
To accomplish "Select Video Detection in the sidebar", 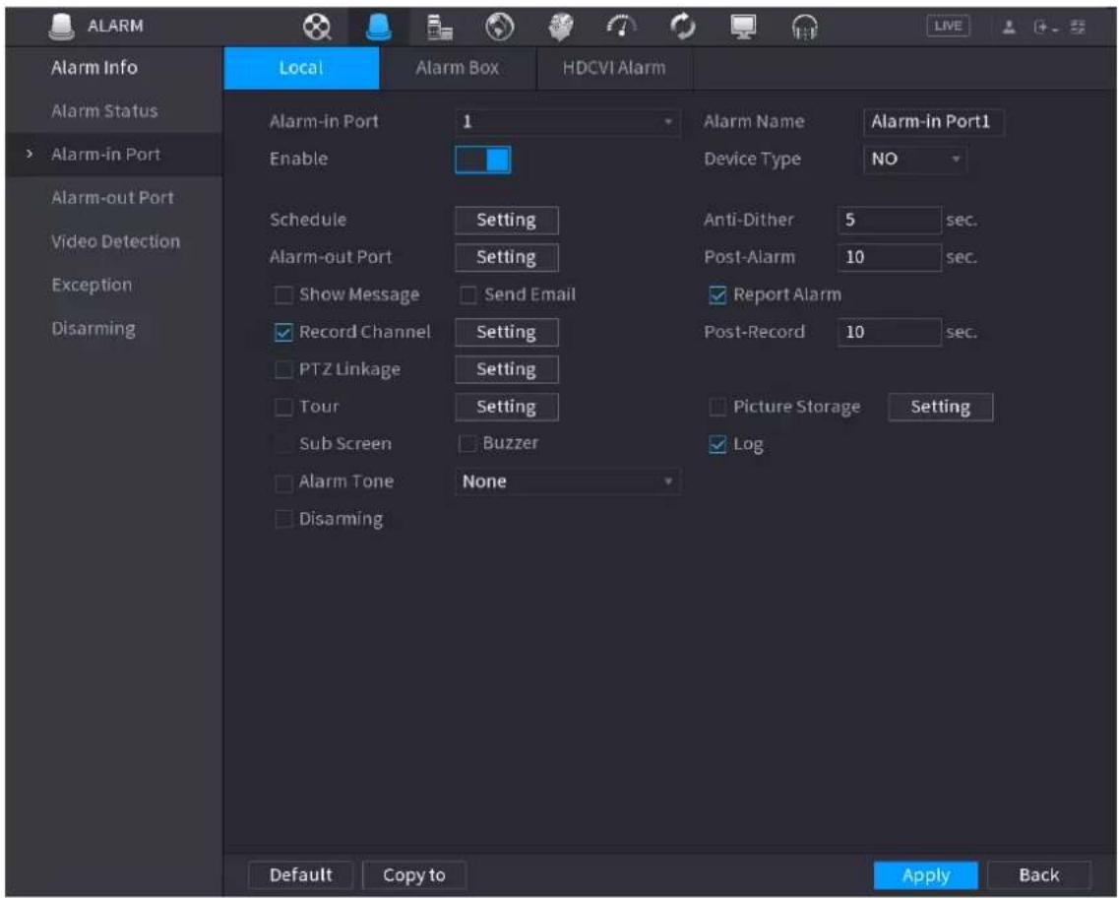I will click(115, 241).
